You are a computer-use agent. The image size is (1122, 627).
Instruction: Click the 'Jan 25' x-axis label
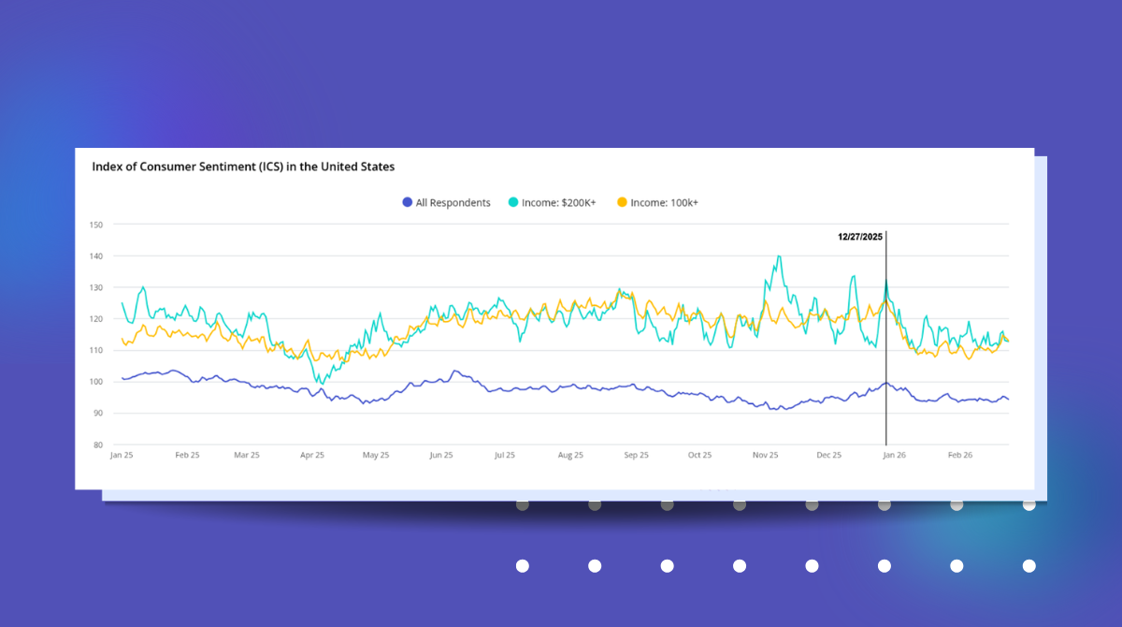[122, 455]
